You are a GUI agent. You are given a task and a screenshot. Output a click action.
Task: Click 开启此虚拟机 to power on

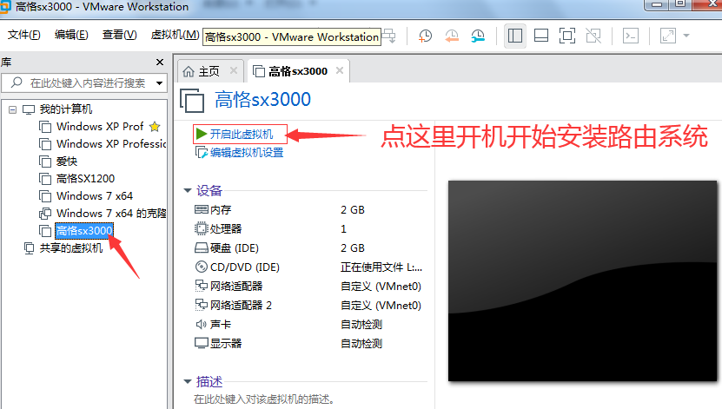[x=241, y=135]
